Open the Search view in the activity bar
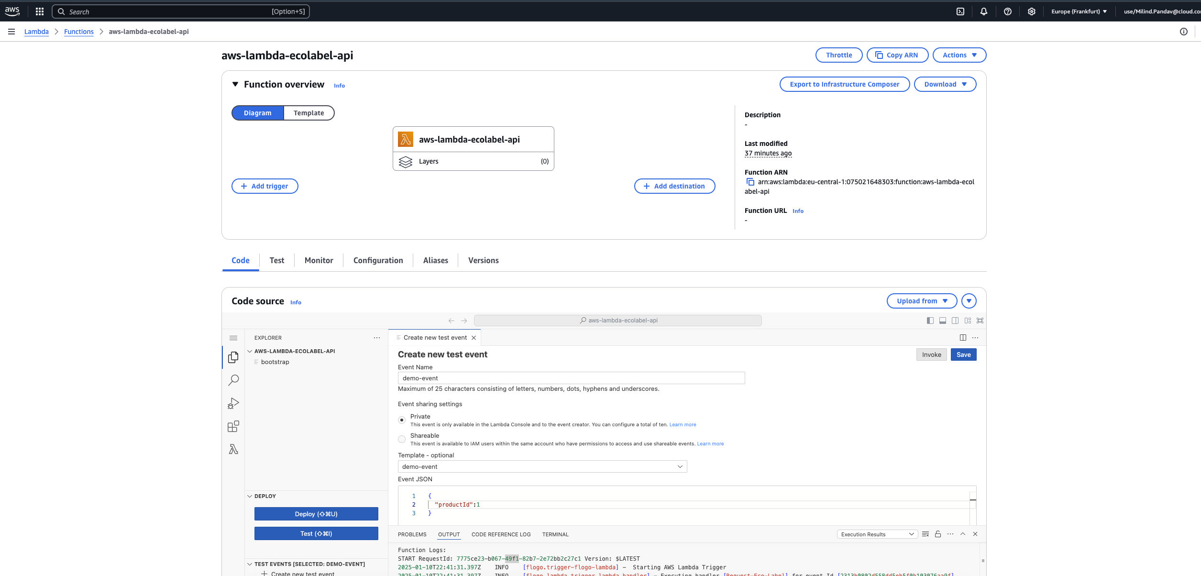 coord(233,380)
